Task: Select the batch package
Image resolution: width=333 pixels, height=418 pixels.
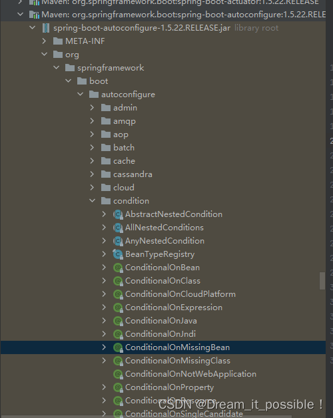Action: [124, 147]
